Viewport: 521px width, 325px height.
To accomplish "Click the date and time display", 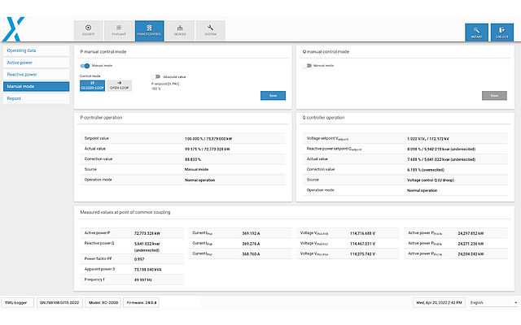I will (x=439, y=302).
